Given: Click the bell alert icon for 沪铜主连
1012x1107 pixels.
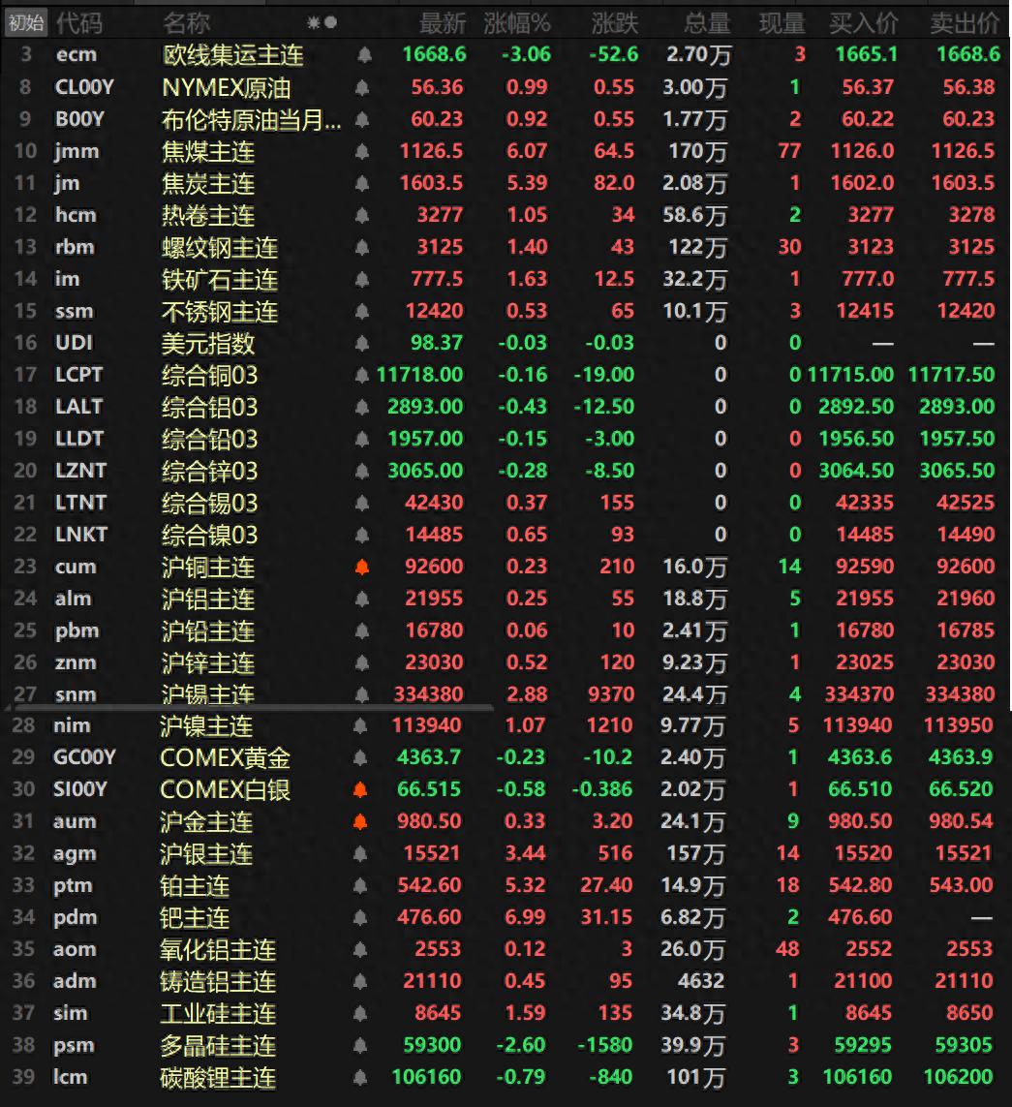Looking at the screenshot, I should [x=361, y=567].
